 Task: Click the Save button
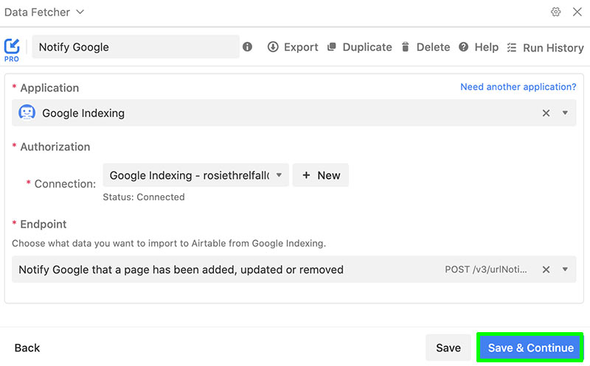click(448, 348)
